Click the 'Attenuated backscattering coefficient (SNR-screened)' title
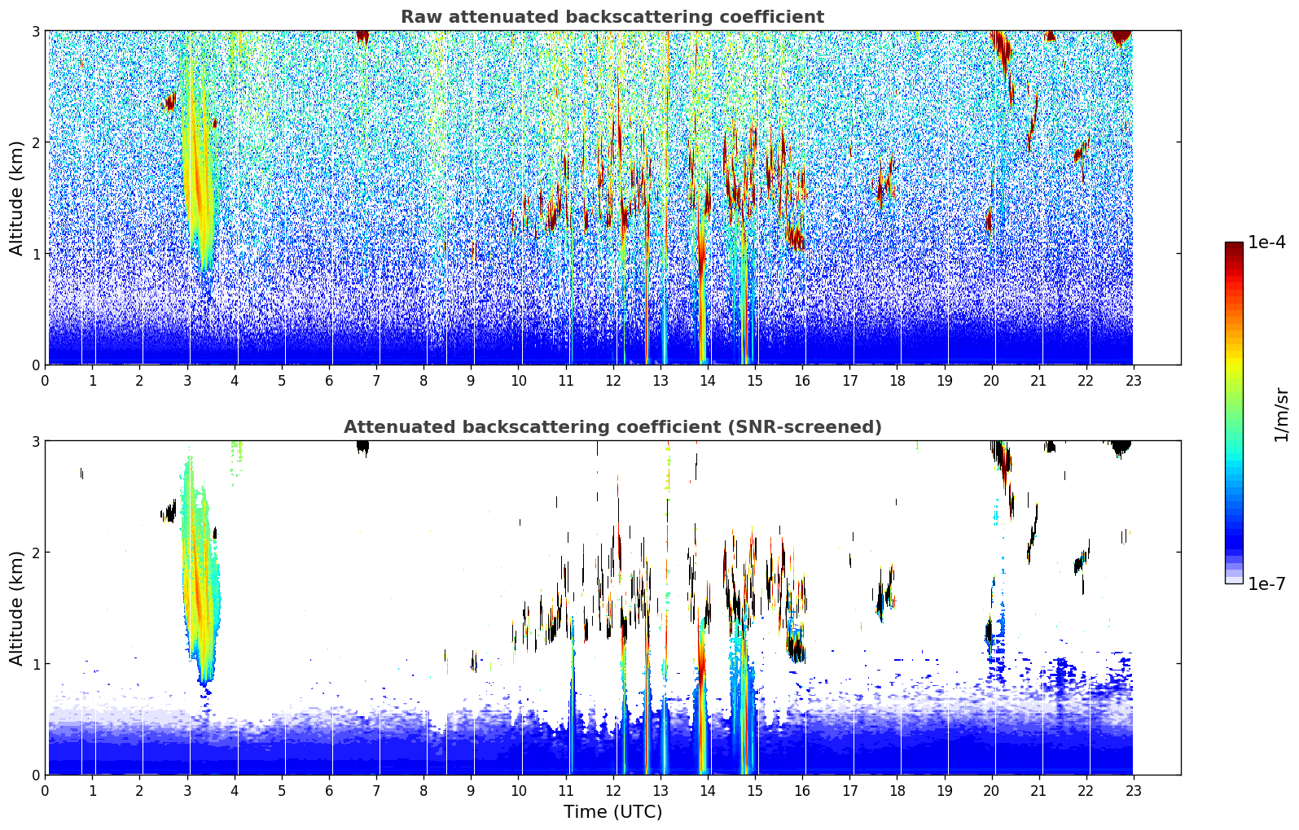The image size is (1299, 830). [612, 427]
